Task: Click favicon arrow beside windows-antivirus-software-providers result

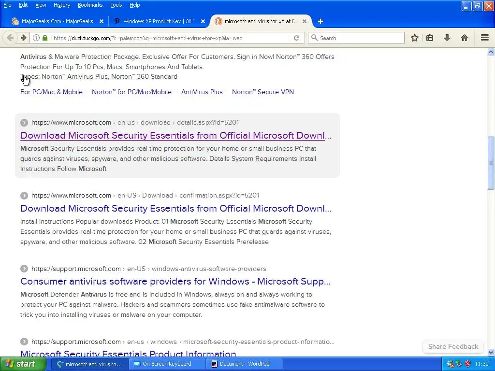Action: pos(24,269)
